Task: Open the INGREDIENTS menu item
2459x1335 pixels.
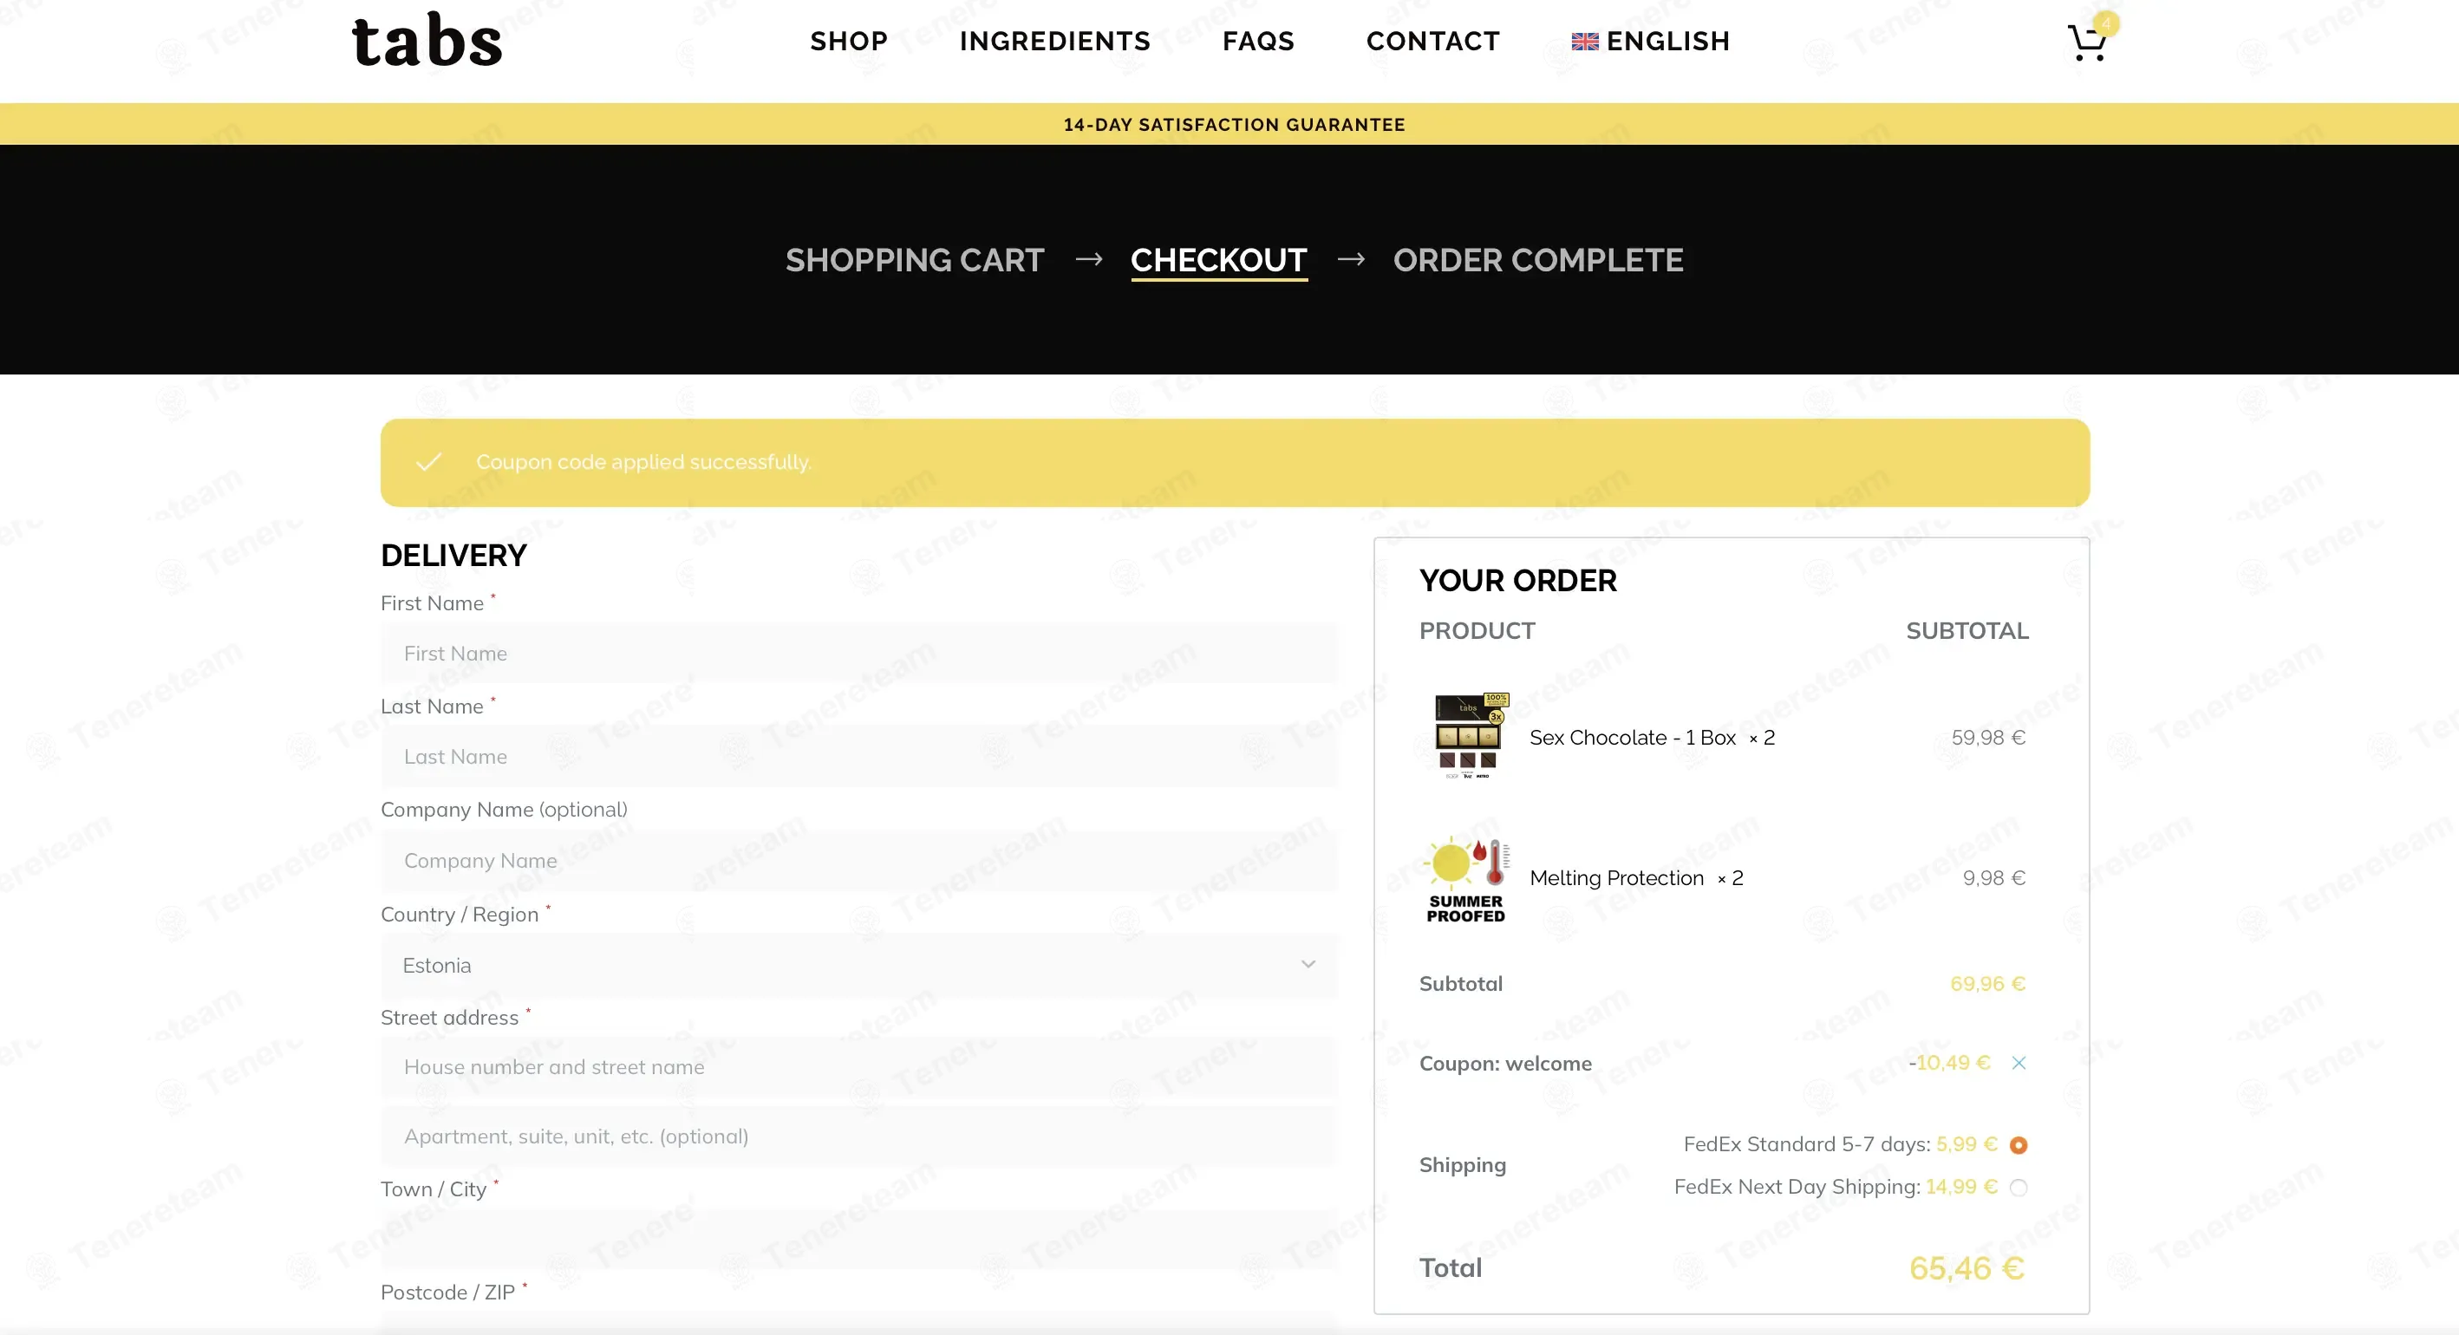Action: tap(1055, 41)
